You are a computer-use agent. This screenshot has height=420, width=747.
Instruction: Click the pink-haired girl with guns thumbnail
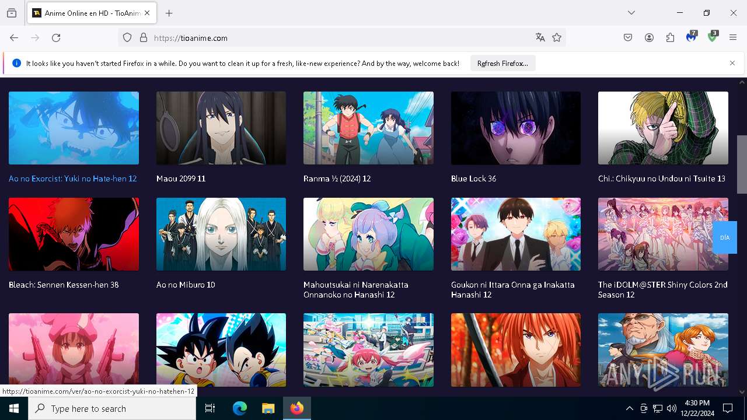(74, 349)
